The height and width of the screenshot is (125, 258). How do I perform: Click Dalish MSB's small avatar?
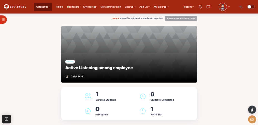tap(67, 76)
